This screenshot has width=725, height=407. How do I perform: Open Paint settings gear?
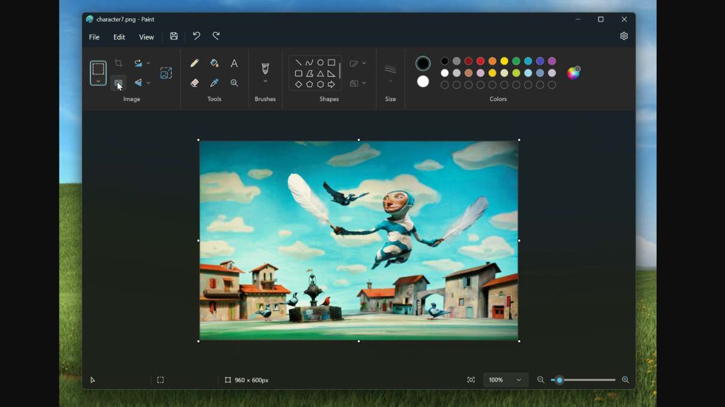[624, 37]
